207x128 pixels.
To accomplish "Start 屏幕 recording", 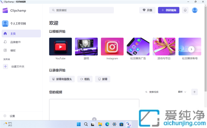I will 103,79.
